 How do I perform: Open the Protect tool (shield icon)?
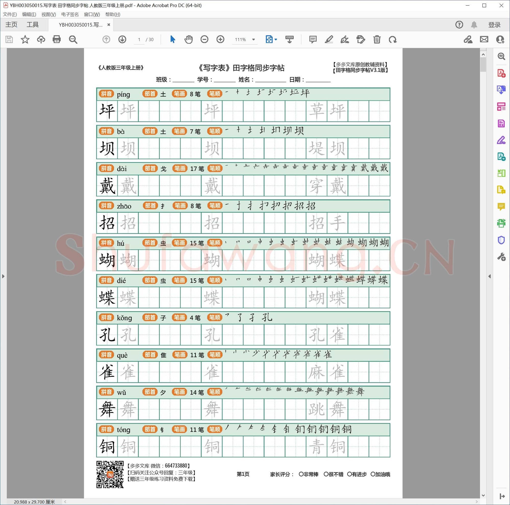(501, 240)
